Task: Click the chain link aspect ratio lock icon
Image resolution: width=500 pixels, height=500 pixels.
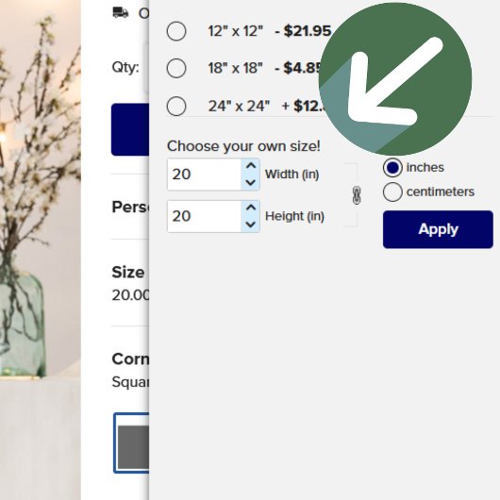Action: [357, 195]
